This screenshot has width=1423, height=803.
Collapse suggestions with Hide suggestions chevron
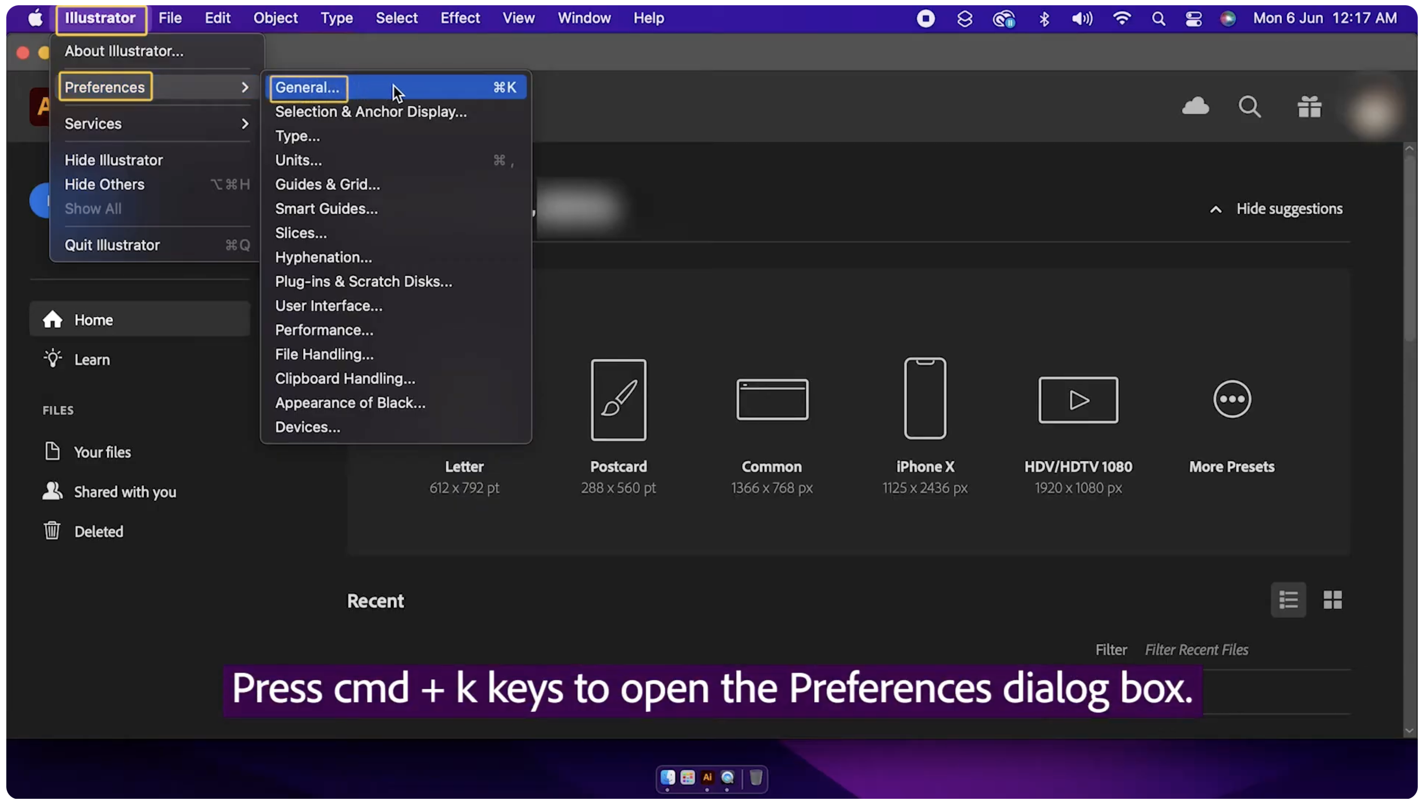pyautogui.click(x=1215, y=209)
